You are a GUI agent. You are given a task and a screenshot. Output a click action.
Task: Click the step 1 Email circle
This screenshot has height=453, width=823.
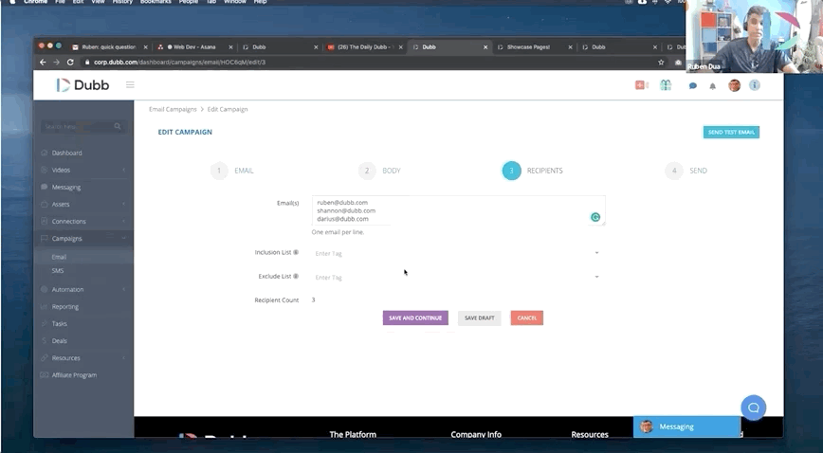tap(219, 171)
